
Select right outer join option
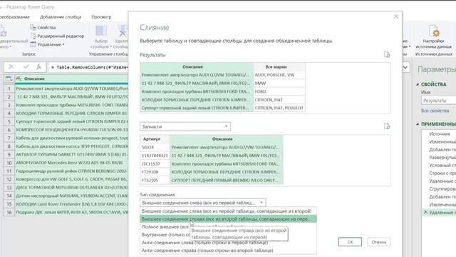pos(228,219)
